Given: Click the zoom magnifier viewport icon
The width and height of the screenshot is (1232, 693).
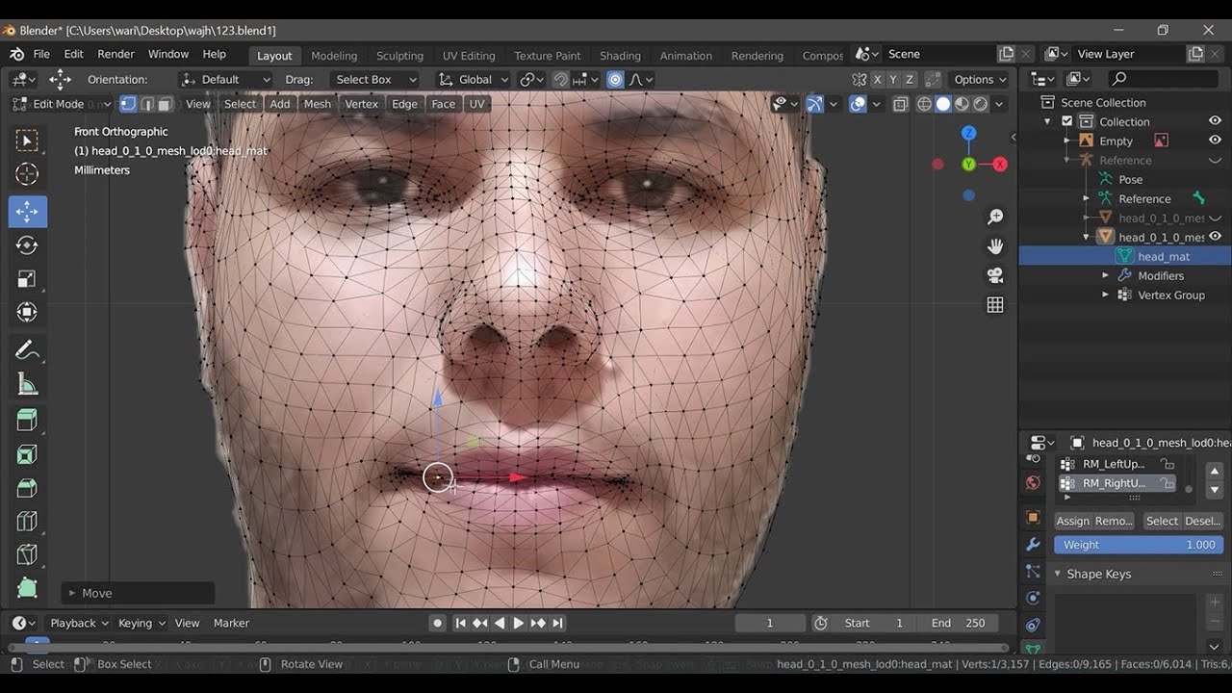Looking at the screenshot, I should [x=995, y=218].
